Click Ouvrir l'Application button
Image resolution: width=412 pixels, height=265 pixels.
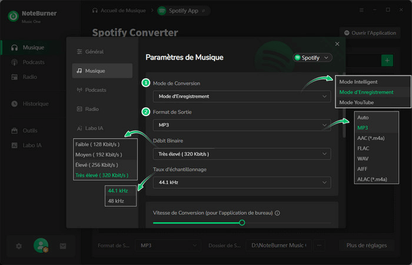(370, 33)
